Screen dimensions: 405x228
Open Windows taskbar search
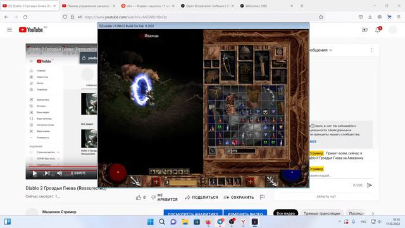click(x=162, y=222)
